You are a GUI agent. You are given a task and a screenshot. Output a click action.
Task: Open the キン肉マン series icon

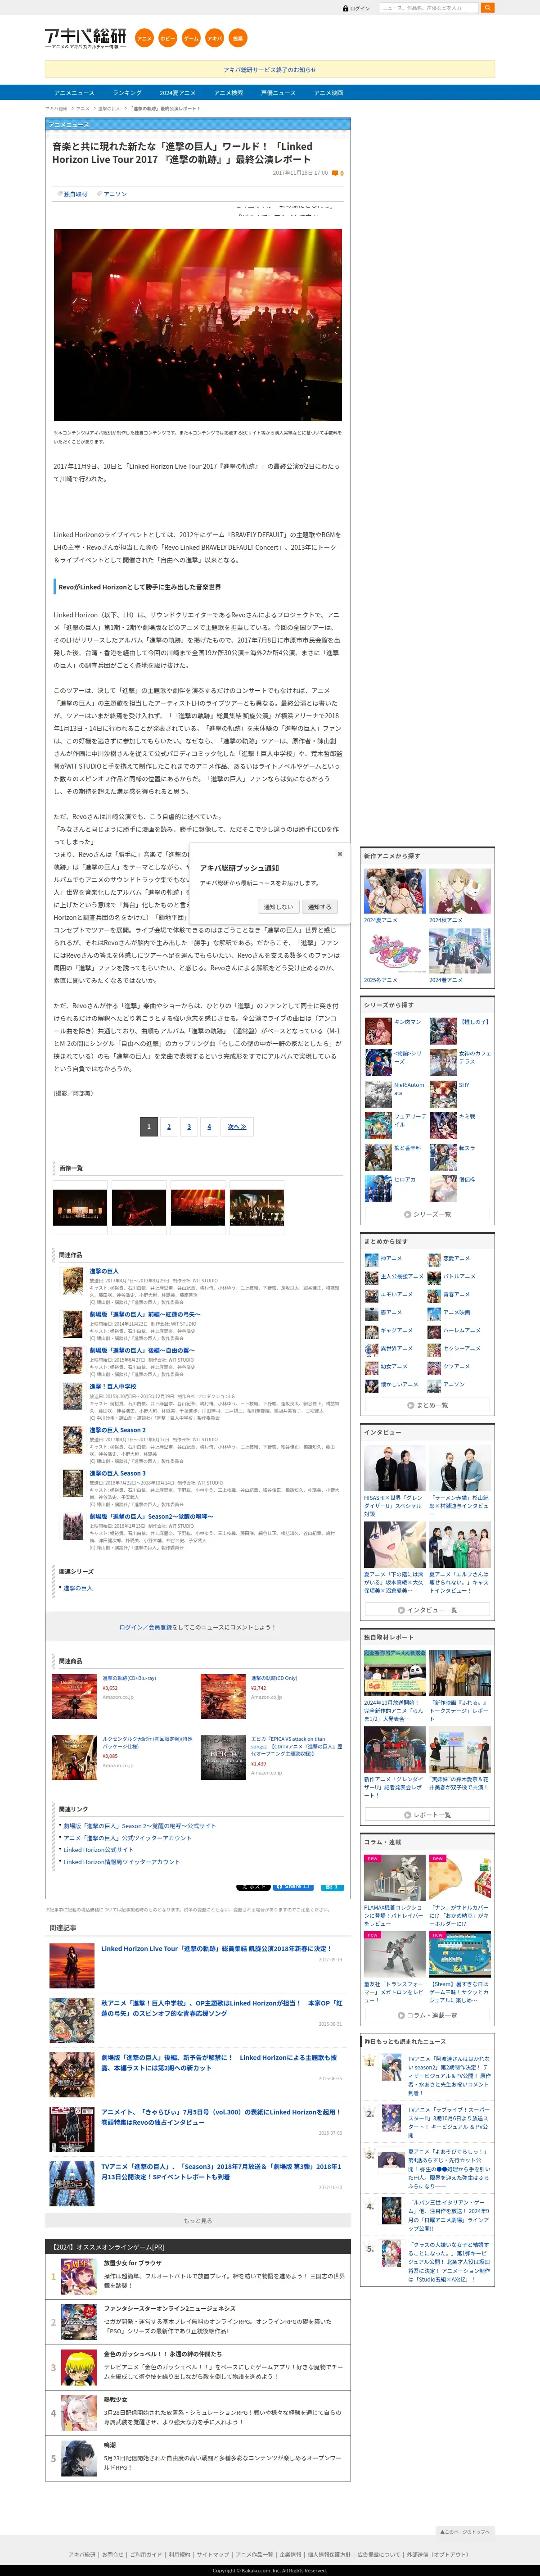378,1030
